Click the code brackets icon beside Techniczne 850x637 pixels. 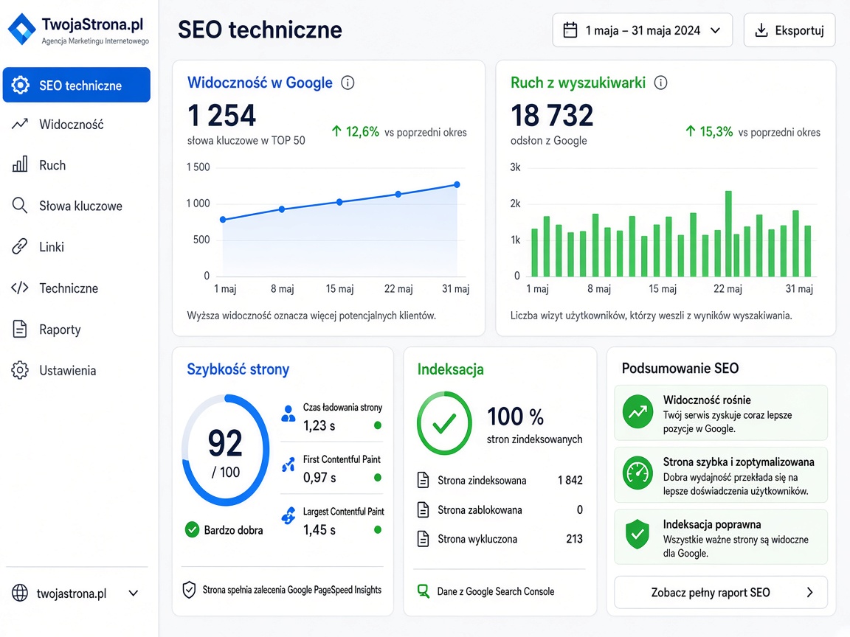[x=19, y=288]
